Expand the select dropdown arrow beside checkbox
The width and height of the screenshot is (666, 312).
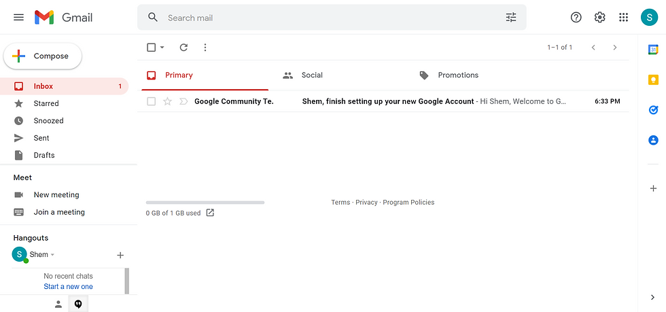click(162, 48)
